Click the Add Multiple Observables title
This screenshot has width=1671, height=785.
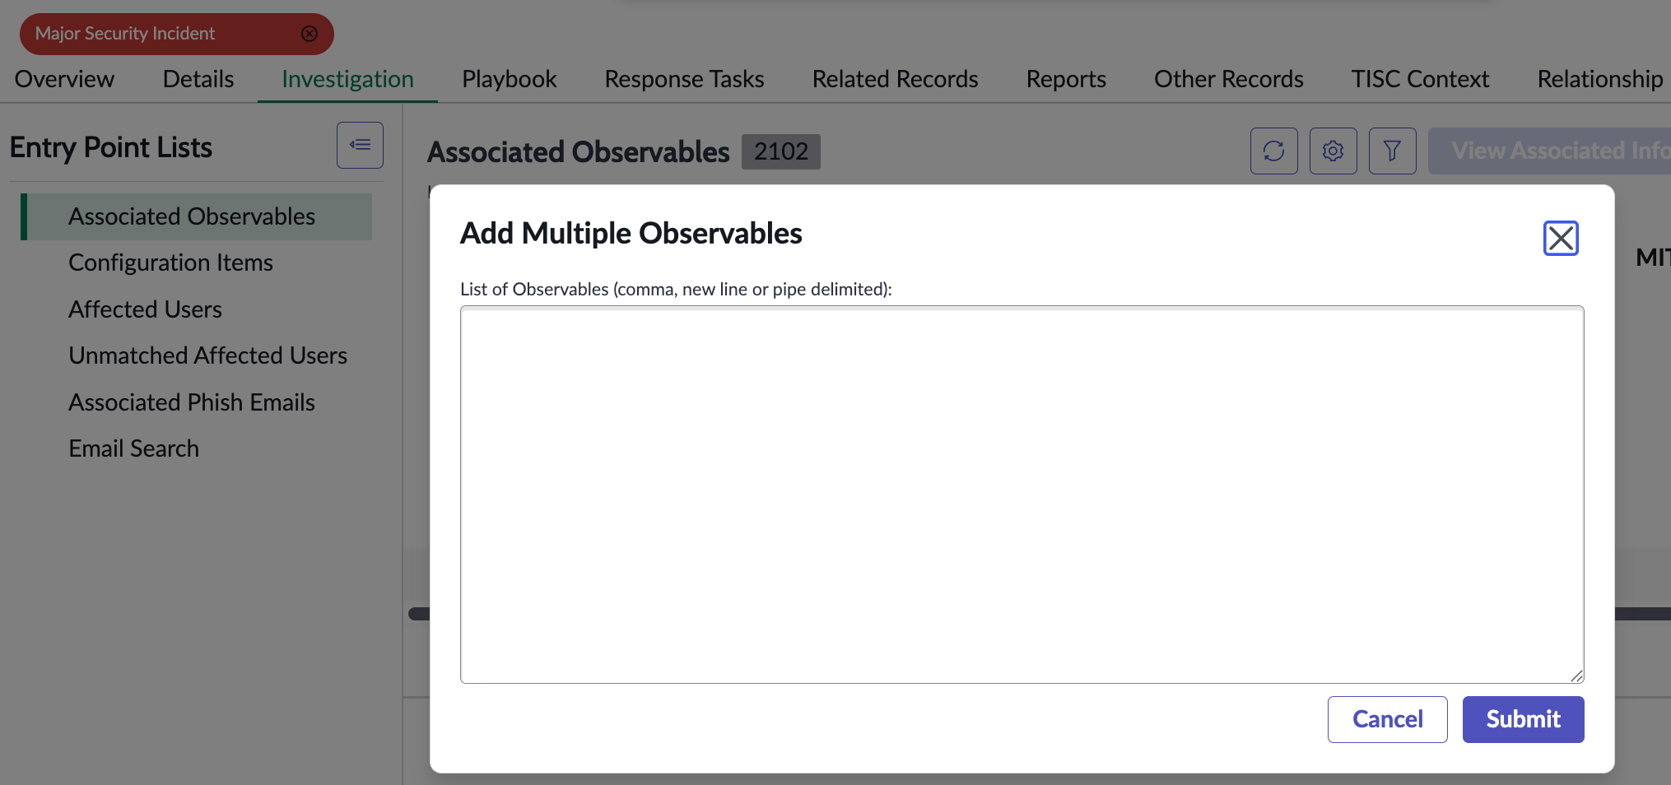(x=631, y=234)
